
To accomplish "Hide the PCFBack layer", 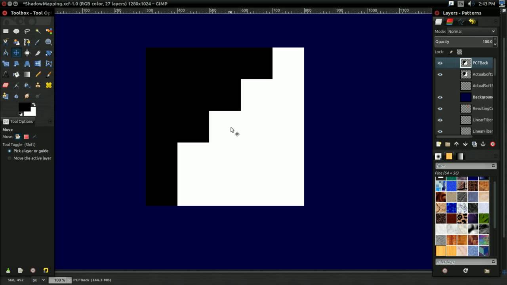I will (x=440, y=63).
